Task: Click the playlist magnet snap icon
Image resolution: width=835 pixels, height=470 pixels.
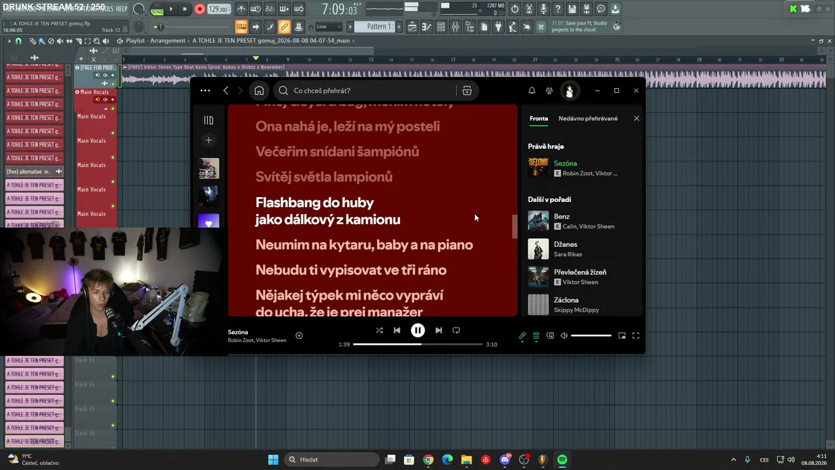Action: pos(18,40)
